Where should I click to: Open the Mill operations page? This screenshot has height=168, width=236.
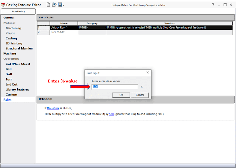[x=9, y=69]
